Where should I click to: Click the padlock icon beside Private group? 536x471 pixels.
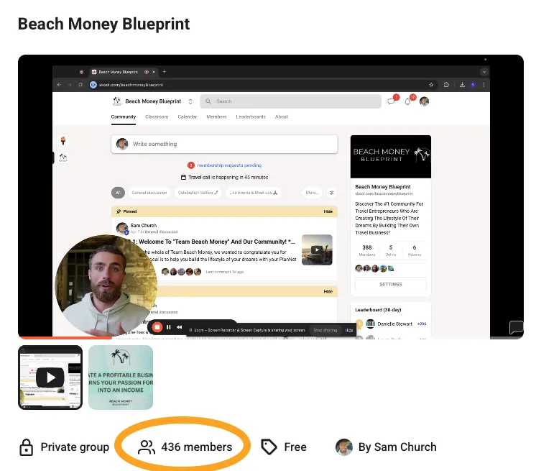[27, 447]
